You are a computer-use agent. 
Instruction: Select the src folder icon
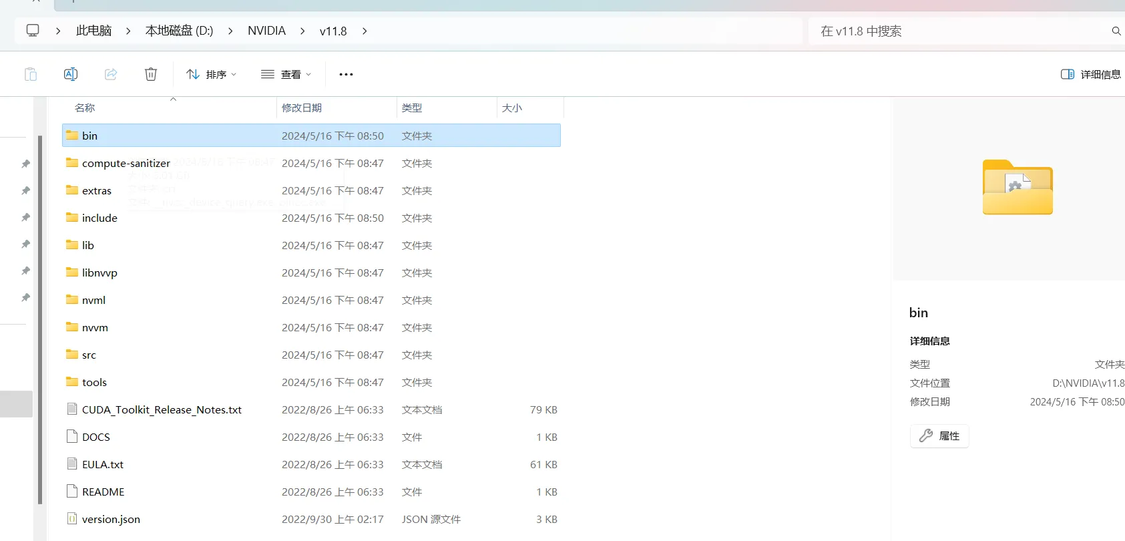point(72,354)
